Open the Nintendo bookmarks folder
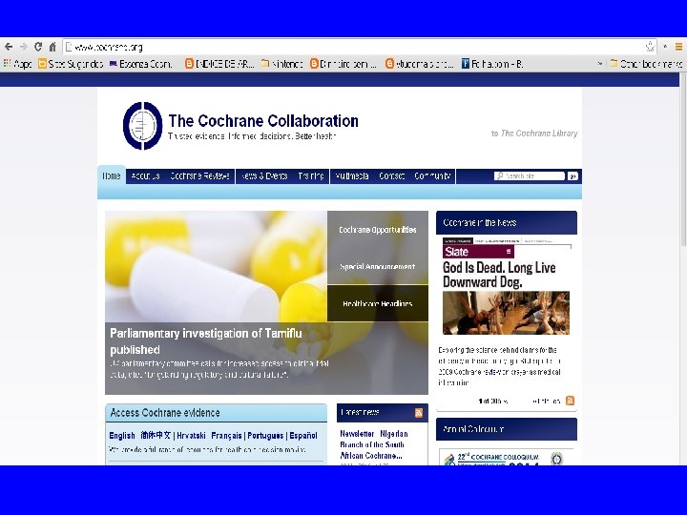The width and height of the screenshot is (687, 515). point(281,64)
